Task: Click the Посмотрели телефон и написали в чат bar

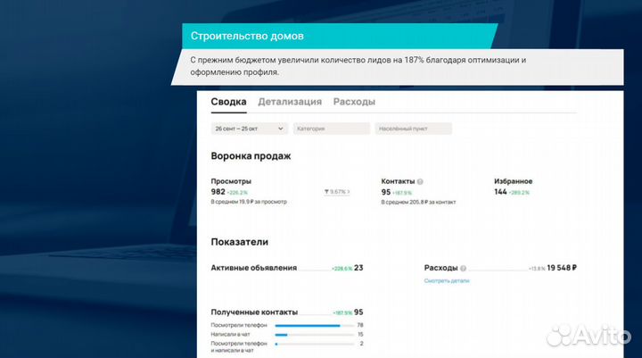Action: [315, 344]
